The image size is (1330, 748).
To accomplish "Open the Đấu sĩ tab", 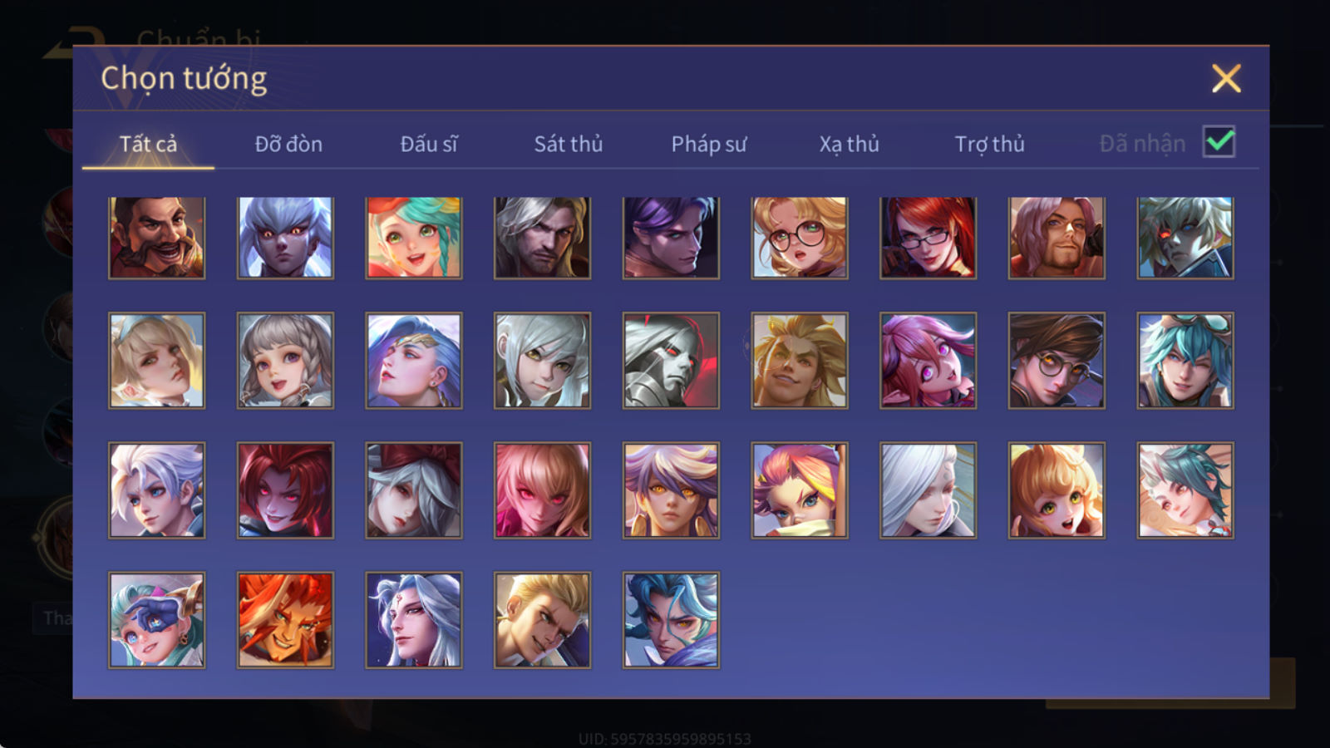I will tap(429, 144).
